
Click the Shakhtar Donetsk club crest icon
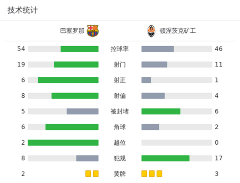click(x=150, y=30)
